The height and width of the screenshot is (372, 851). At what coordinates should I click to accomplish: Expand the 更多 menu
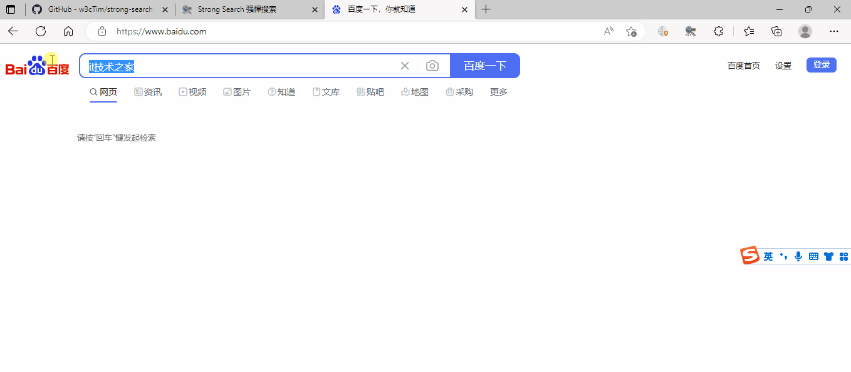click(499, 92)
